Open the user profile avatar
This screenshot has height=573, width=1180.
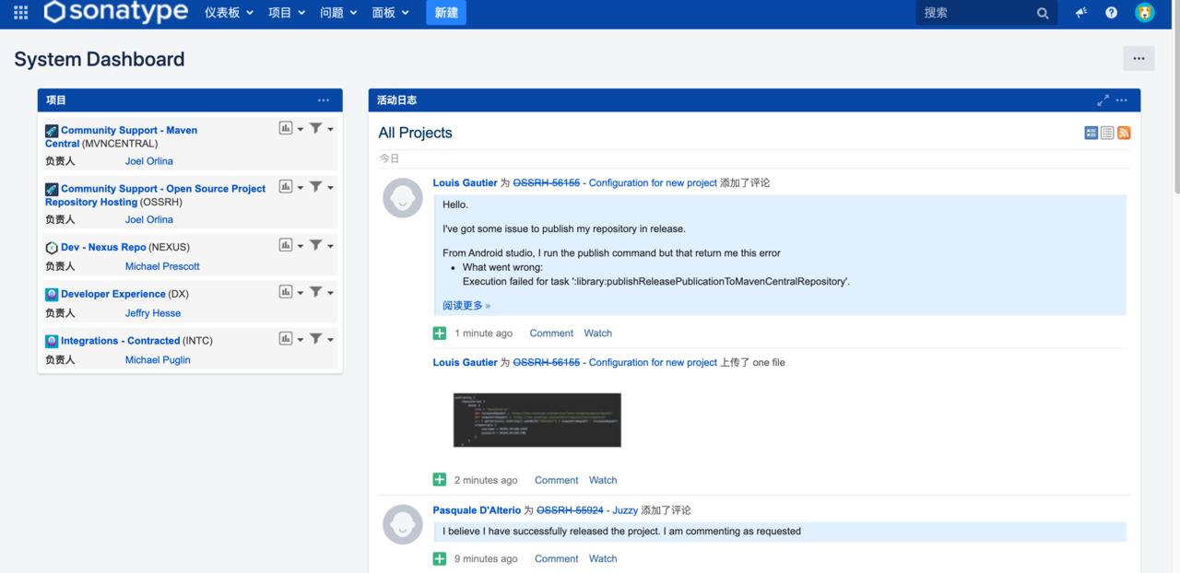tap(1145, 13)
